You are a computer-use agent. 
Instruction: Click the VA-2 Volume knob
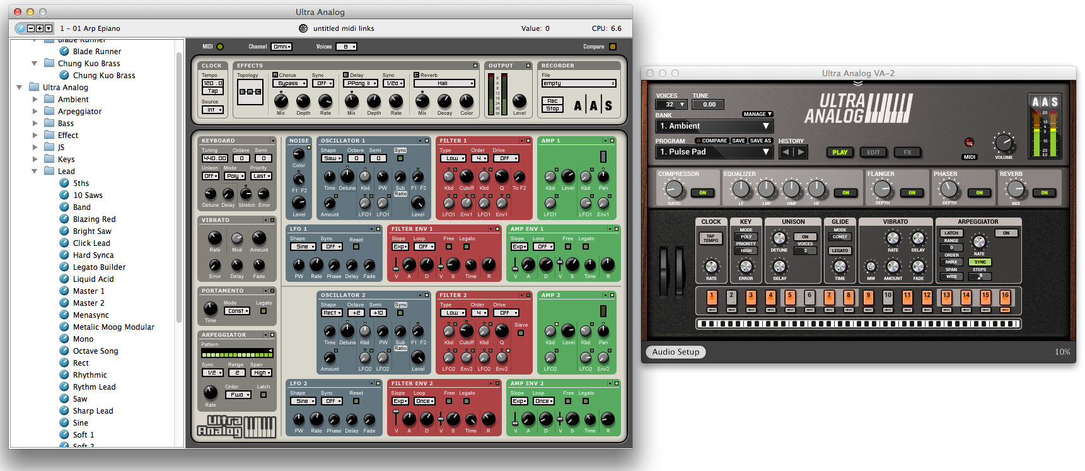pyautogui.click(x=1004, y=143)
